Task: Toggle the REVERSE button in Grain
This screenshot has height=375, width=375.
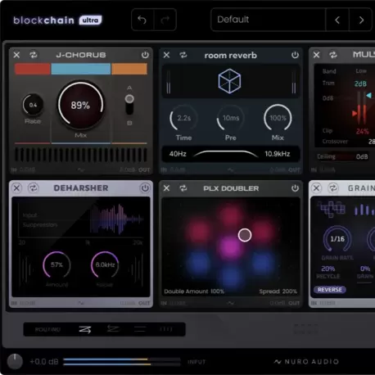Action: [330, 290]
